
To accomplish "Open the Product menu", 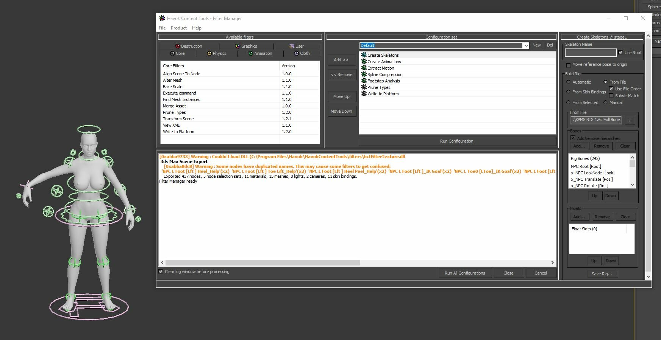I will pos(179,28).
